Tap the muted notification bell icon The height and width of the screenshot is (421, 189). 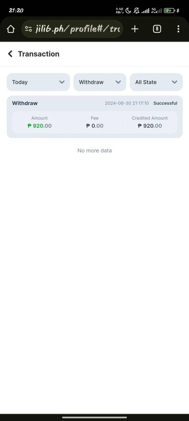[x=136, y=11]
